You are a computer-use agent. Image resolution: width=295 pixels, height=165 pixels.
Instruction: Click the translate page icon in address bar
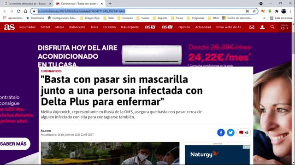(x=248, y=11)
